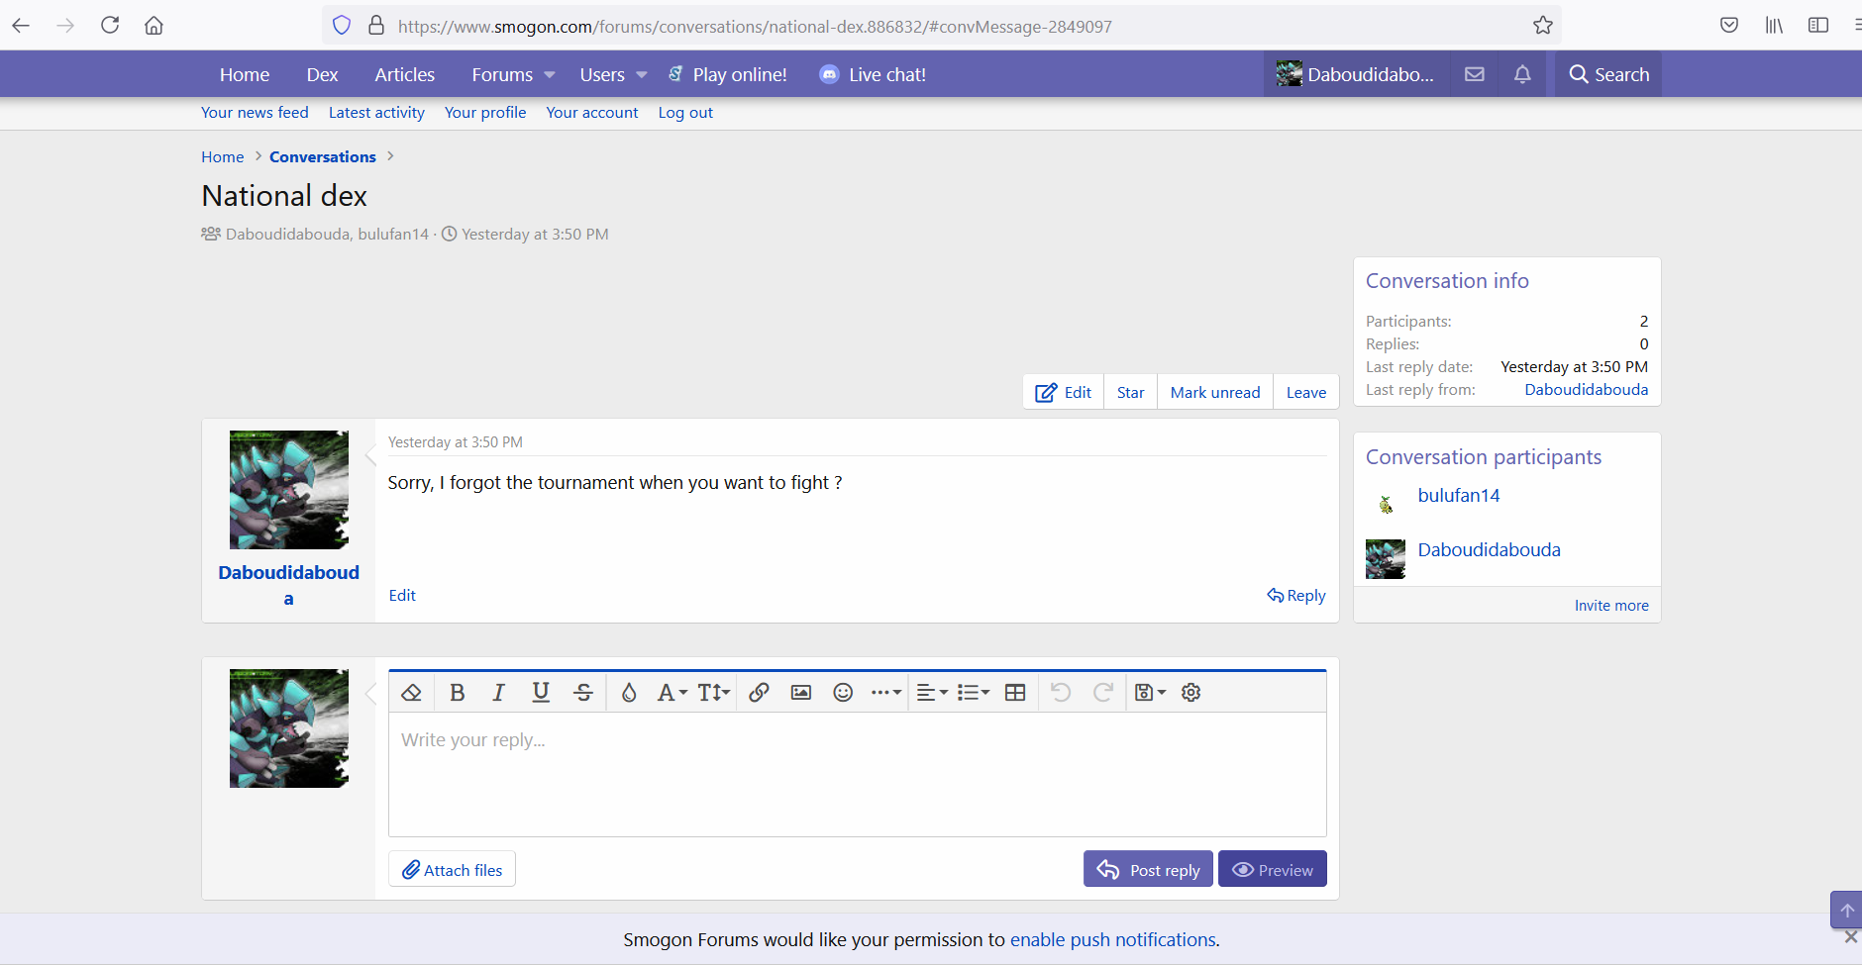Preview the reply with eye button
Image resolution: width=1862 pixels, height=965 pixels.
pyautogui.click(x=1273, y=869)
